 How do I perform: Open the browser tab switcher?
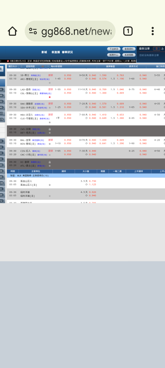[128, 31]
